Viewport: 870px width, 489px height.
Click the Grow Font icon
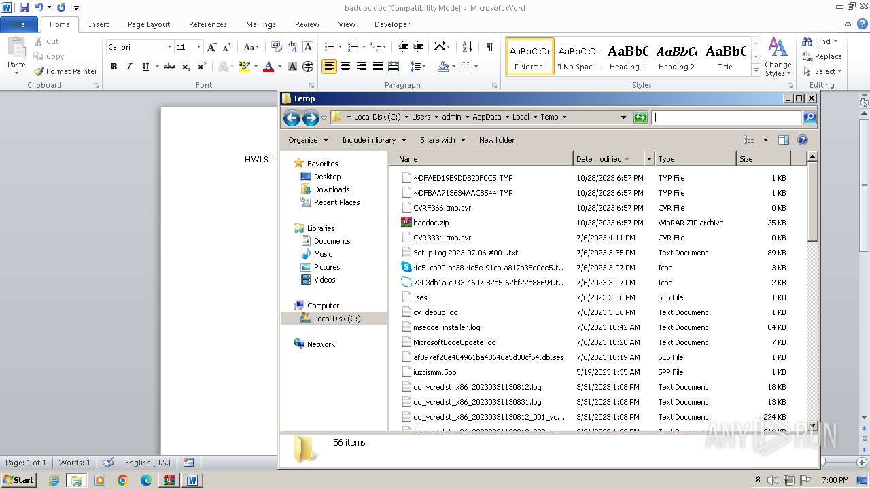pos(212,47)
